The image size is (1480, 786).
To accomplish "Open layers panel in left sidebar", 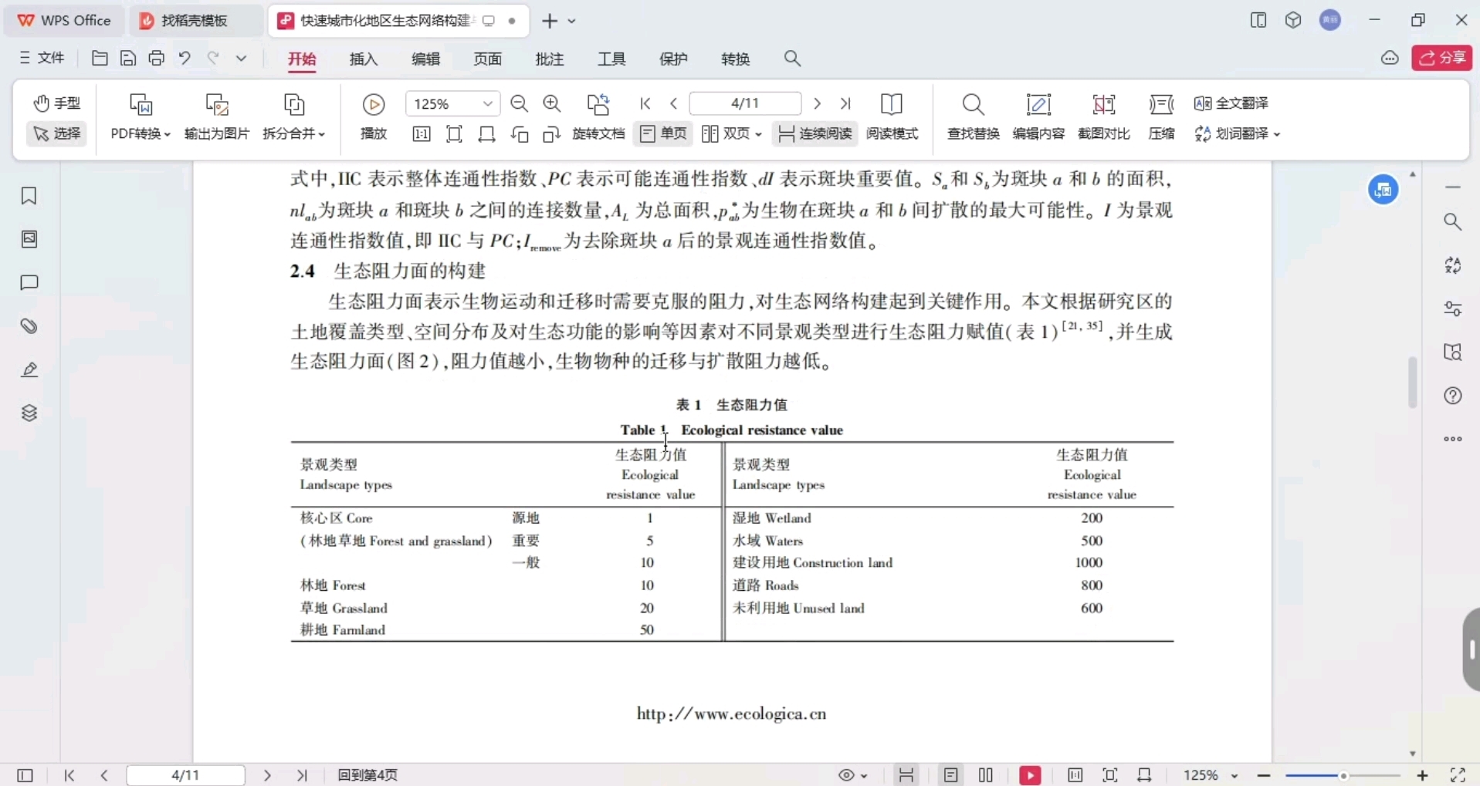I will tap(29, 413).
